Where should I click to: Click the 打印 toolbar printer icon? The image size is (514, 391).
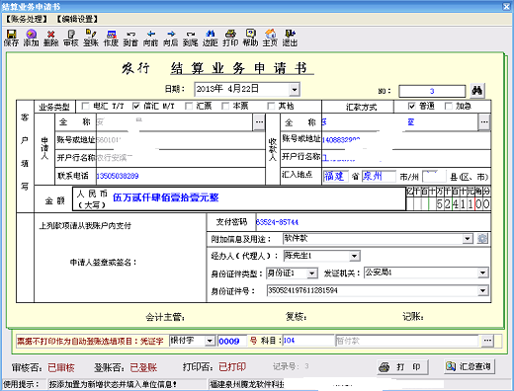tap(230, 38)
